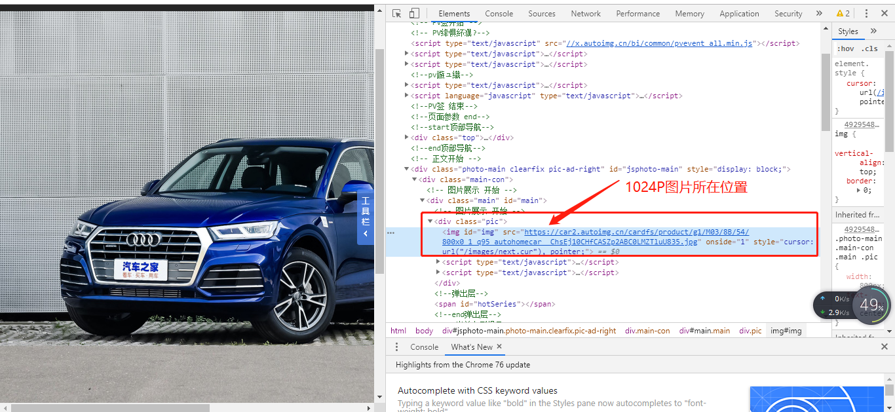Toggle the device toolbar icon

pos(414,13)
